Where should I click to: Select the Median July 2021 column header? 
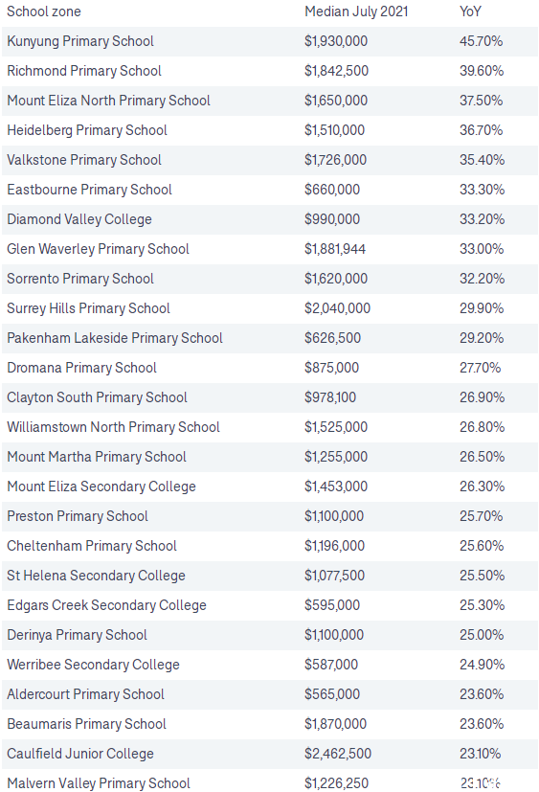[356, 11]
